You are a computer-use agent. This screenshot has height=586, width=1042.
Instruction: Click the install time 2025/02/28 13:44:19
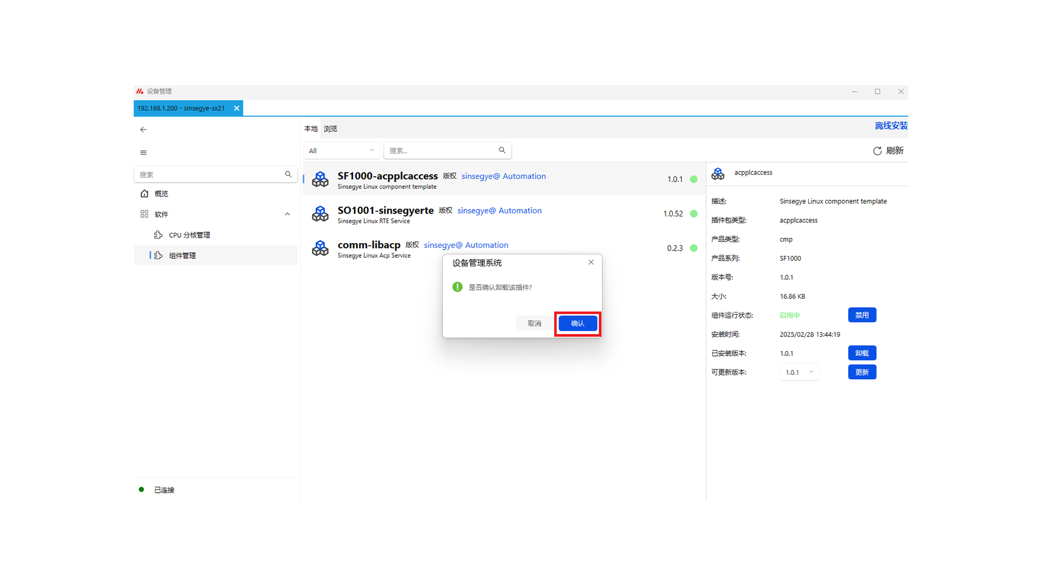click(x=810, y=335)
